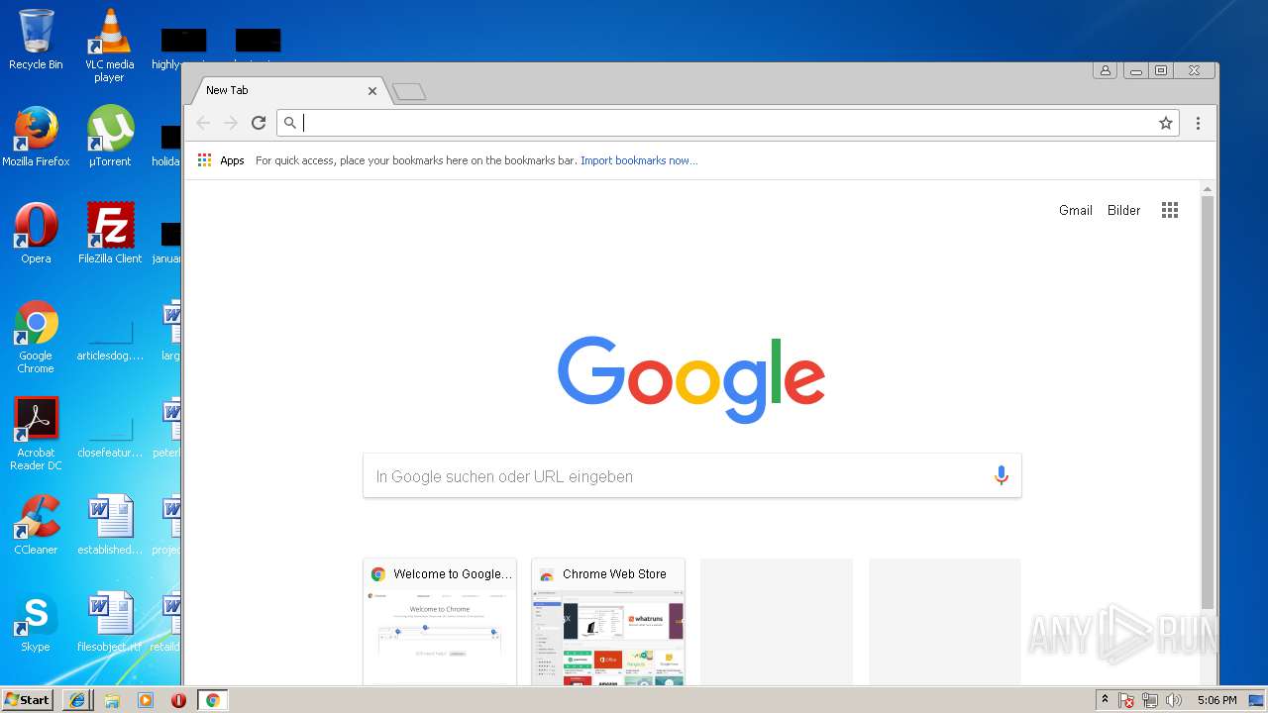
Task: Select the VLC media player desktop icon
Action: click(x=109, y=46)
